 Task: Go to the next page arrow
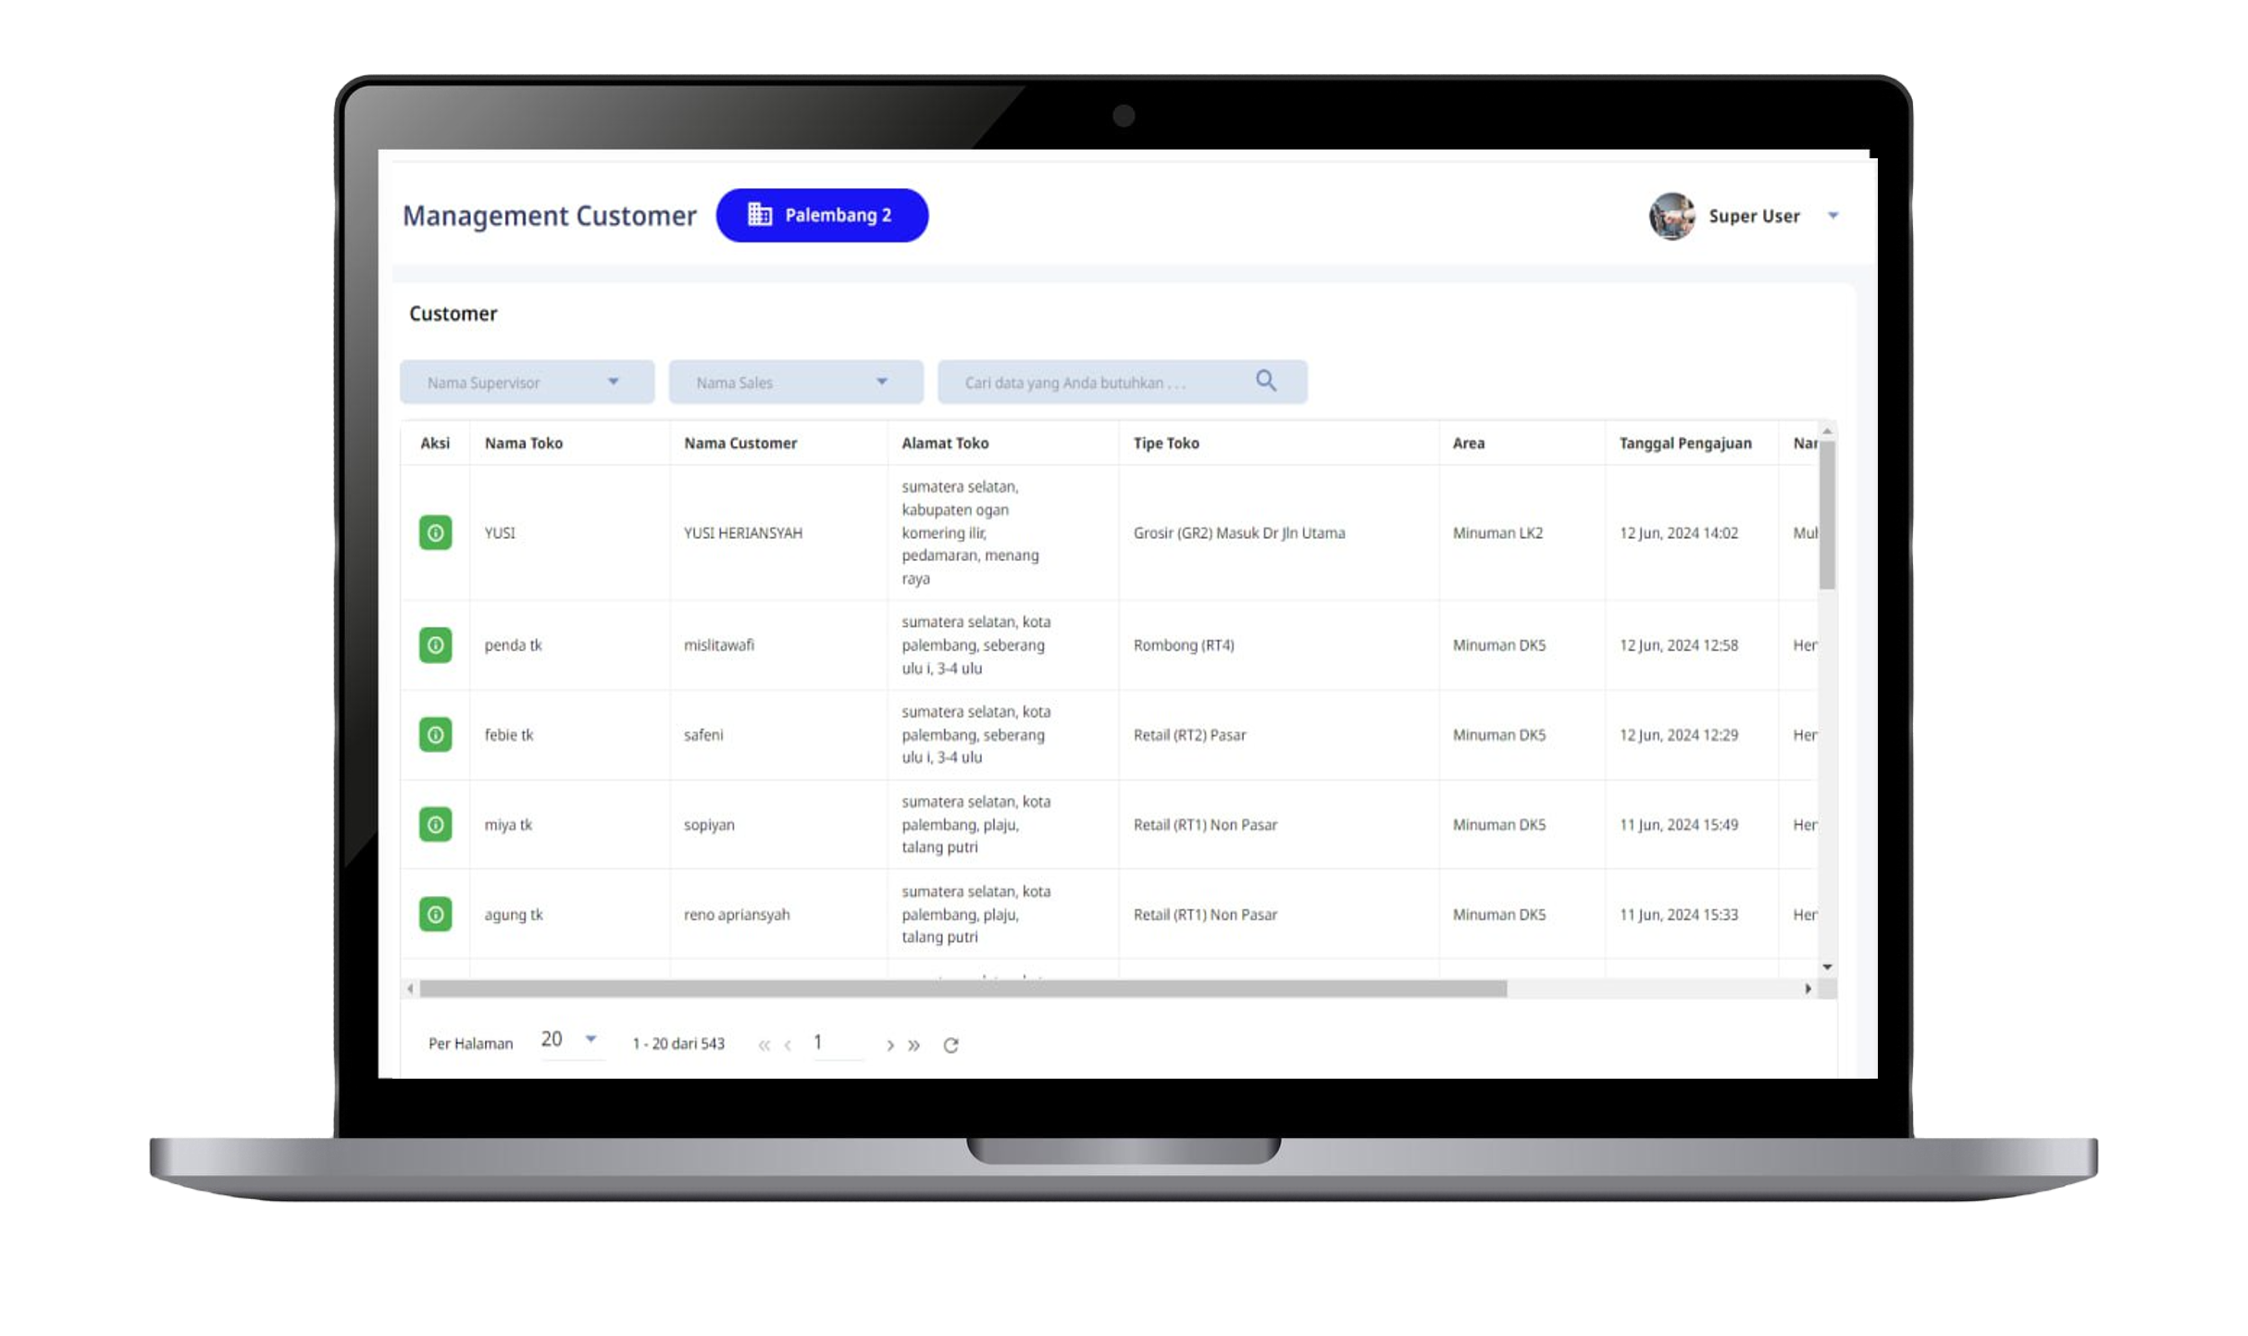pyautogui.click(x=889, y=1044)
